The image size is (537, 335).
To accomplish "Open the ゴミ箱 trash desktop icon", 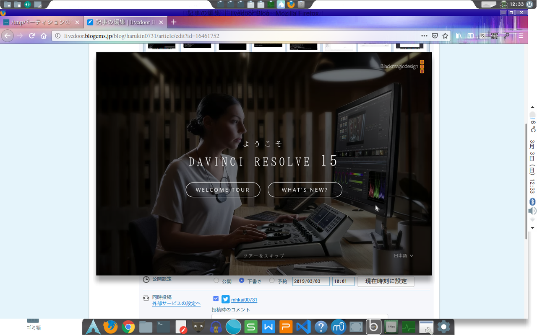I will pyautogui.click(x=33, y=325).
